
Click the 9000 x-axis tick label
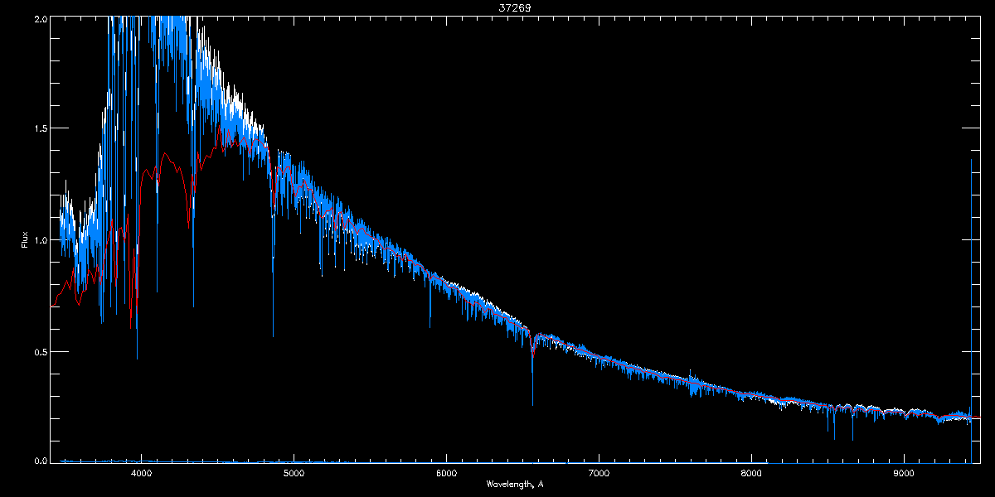point(904,473)
